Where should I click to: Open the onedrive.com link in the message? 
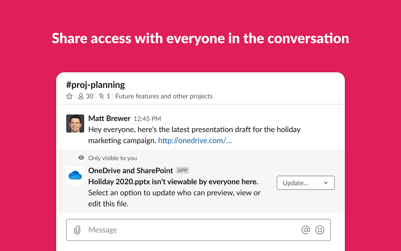point(195,141)
